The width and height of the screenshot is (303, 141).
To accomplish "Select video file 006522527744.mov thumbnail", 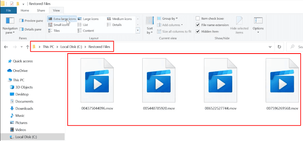I will click(x=220, y=81).
